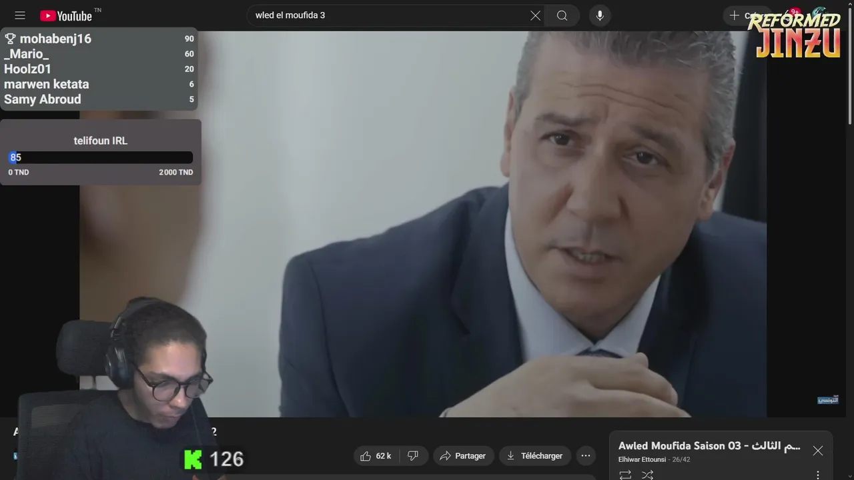Open the Create (plus) button
The width and height of the screenshot is (854, 480).
(x=746, y=15)
